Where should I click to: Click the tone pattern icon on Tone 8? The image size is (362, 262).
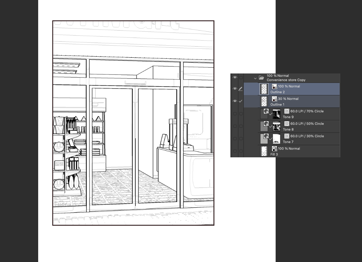(287, 124)
